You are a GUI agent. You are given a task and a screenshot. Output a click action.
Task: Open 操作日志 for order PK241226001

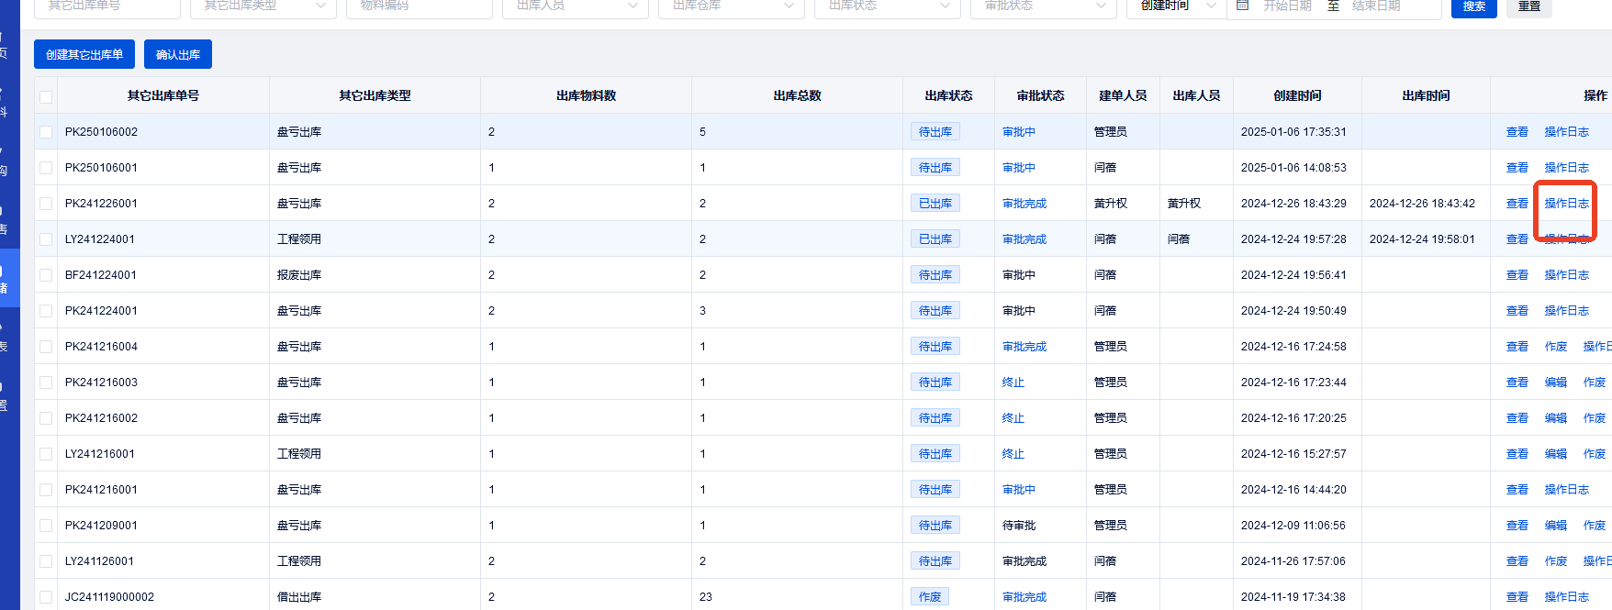pos(1566,204)
